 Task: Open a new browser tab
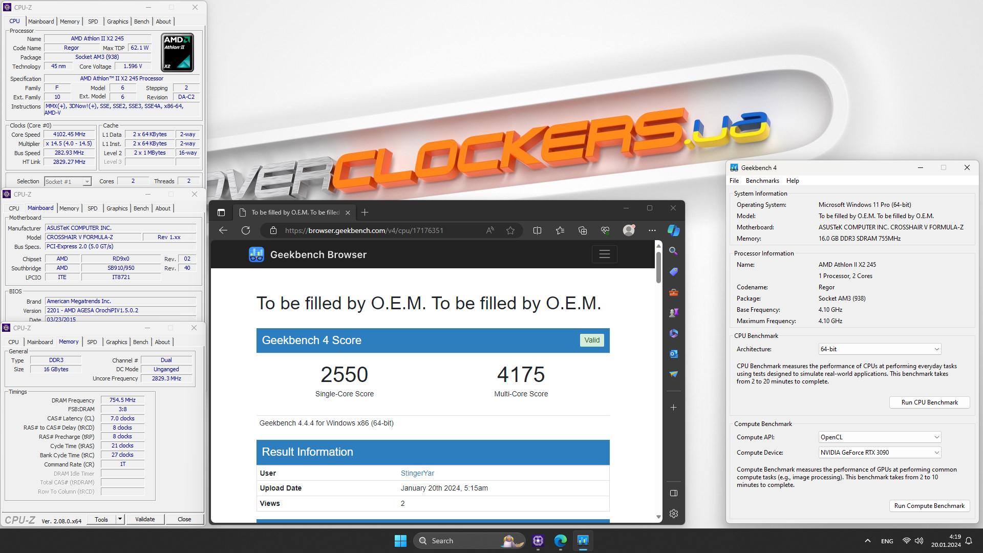pos(365,212)
